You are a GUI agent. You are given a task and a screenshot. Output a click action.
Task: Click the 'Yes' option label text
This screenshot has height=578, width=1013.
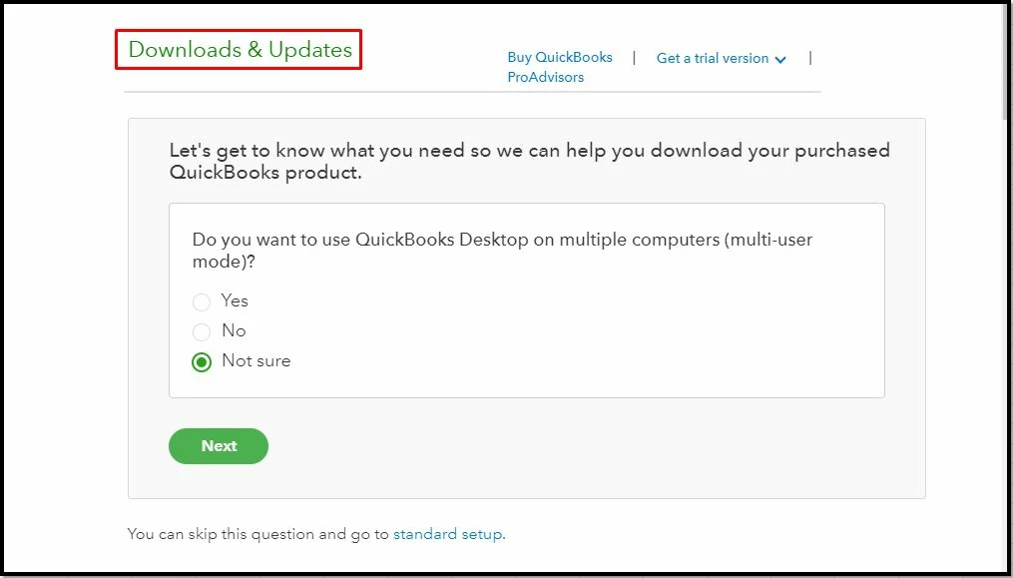(x=235, y=300)
